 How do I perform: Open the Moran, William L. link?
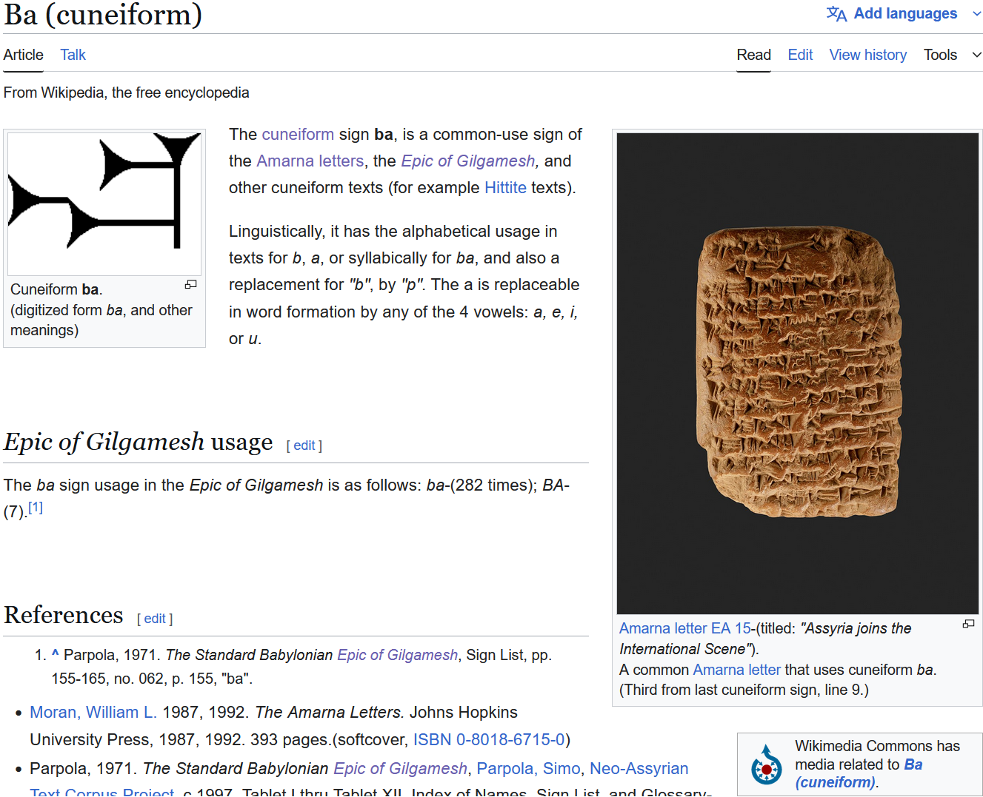93,712
